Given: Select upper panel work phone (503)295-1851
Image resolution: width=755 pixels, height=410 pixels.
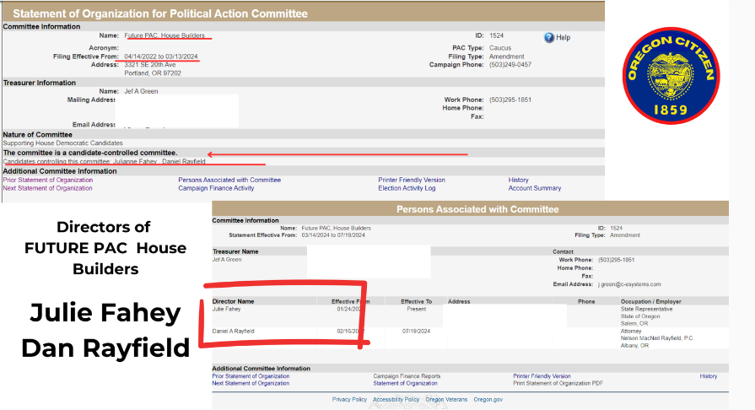Looking at the screenshot, I should tap(510, 100).
